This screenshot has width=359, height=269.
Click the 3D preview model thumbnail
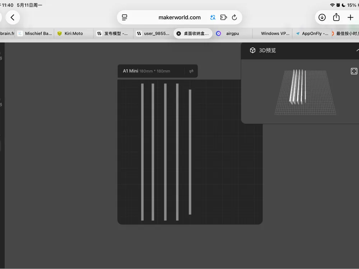[305, 92]
